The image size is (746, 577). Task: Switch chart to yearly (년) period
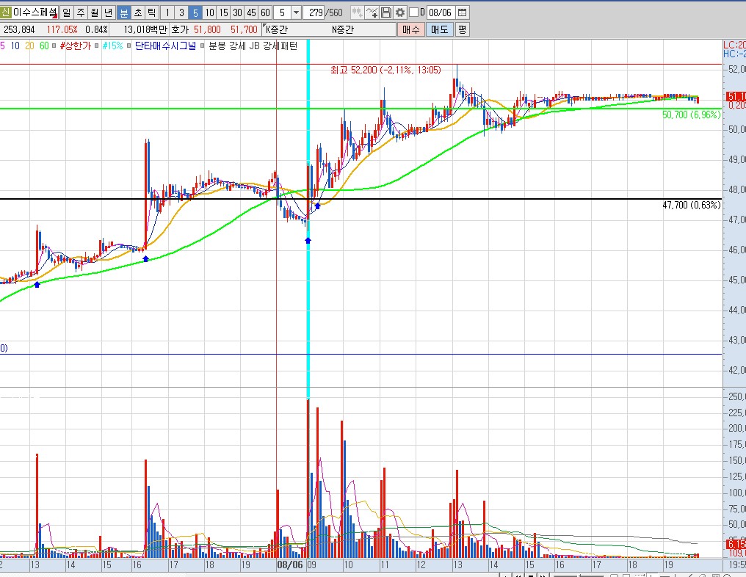click(x=109, y=12)
